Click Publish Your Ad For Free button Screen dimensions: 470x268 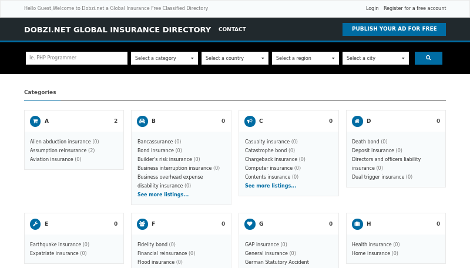[x=394, y=29]
